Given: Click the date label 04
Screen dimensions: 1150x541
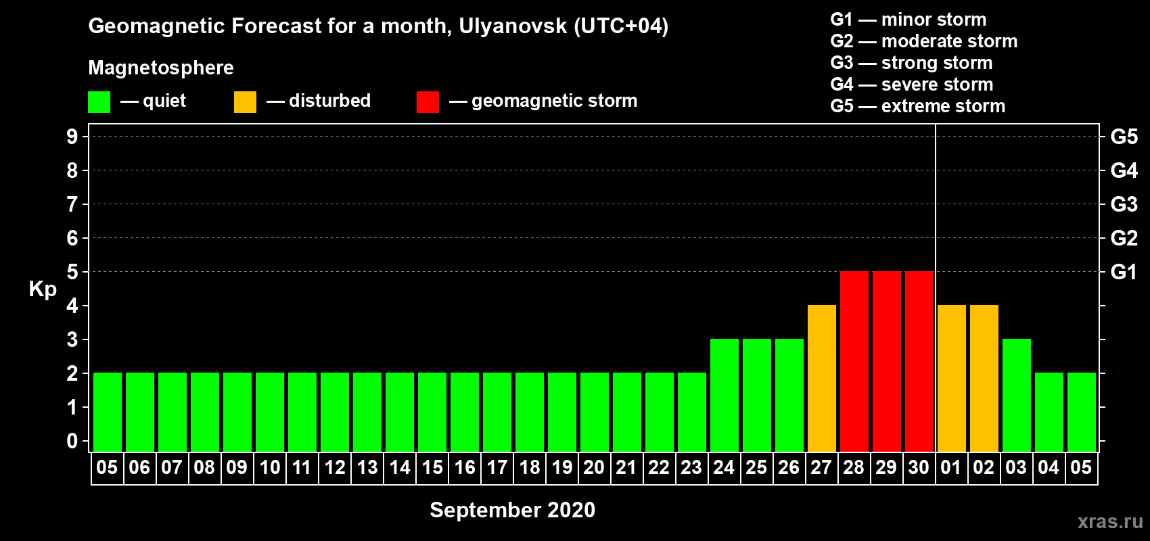Looking at the screenshot, I should pyautogui.click(x=1049, y=467).
